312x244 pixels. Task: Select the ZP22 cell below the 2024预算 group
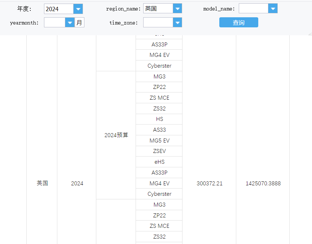click(x=159, y=215)
